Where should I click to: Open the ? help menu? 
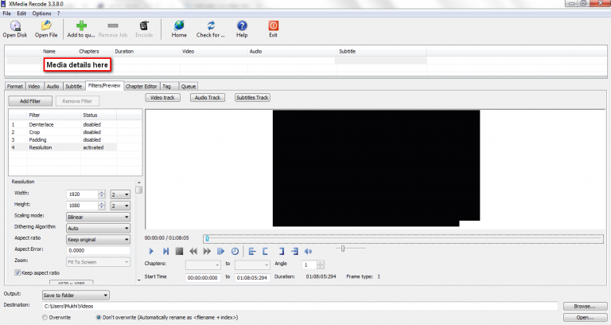click(59, 14)
